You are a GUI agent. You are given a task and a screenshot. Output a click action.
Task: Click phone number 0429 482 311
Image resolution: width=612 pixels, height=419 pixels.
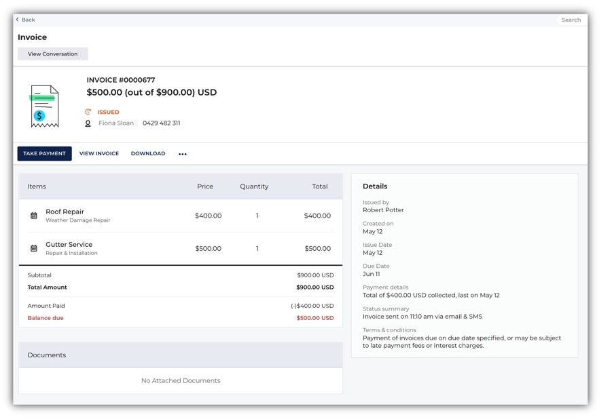162,123
